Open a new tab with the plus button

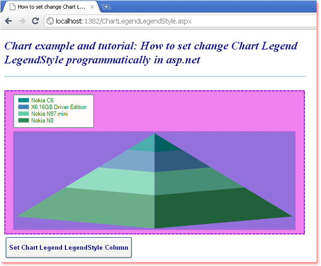(106, 7)
